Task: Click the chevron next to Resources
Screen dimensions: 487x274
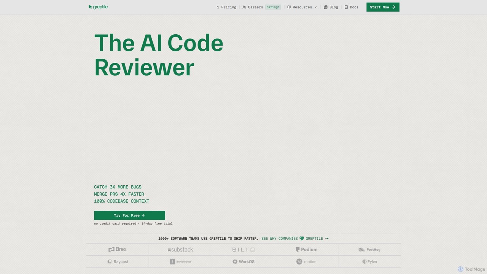Action: point(316,7)
